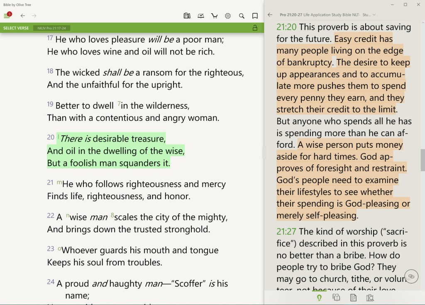Open the My Notes document icon
The height and width of the screenshot is (305, 425).
pyautogui.click(x=353, y=297)
